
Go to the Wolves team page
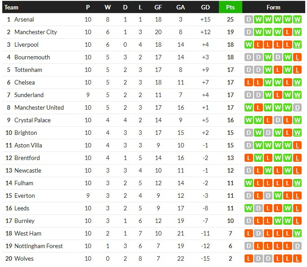pyautogui.click(x=24, y=259)
